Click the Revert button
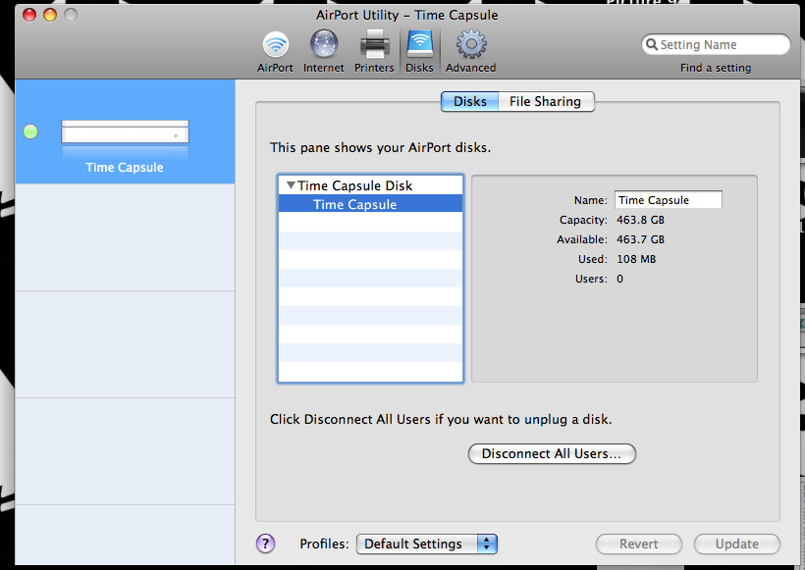 coord(639,544)
